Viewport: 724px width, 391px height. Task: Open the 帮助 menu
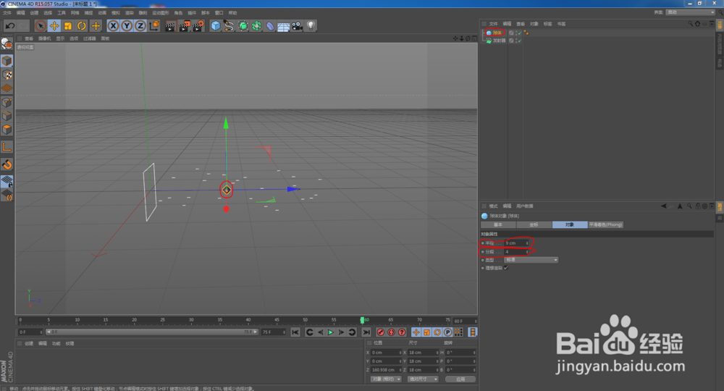click(x=232, y=13)
